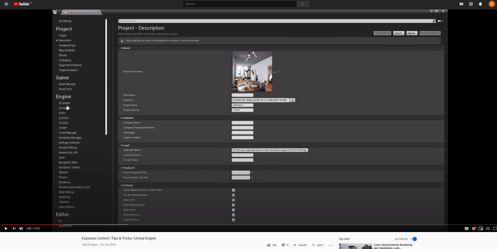Open Maps & Modes project settings
The width and height of the screenshot is (497, 249).
67,50
